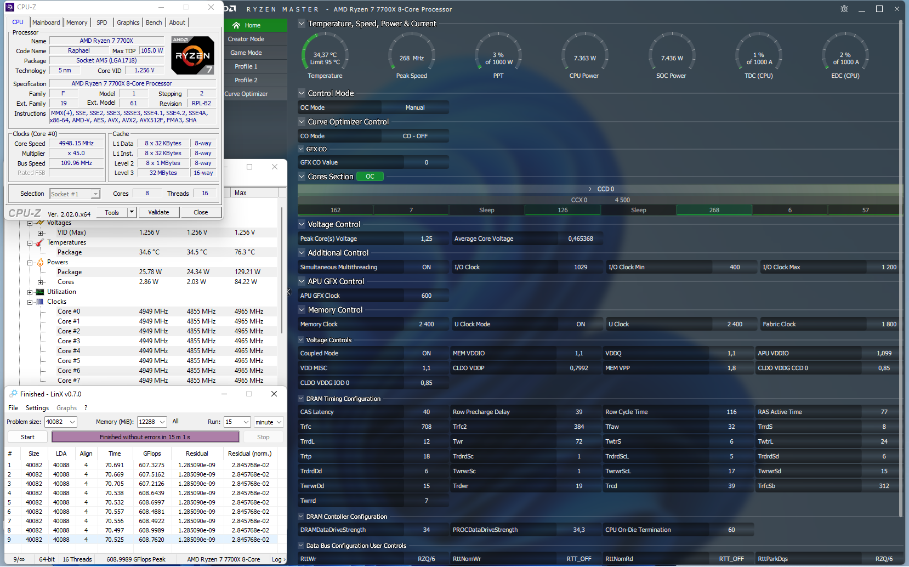This screenshot has width=909, height=567.
Task: Open LinX Memory (MiB) dropdown
Action: click(x=162, y=422)
